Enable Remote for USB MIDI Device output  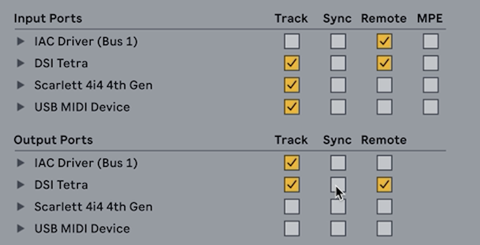coord(384,229)
